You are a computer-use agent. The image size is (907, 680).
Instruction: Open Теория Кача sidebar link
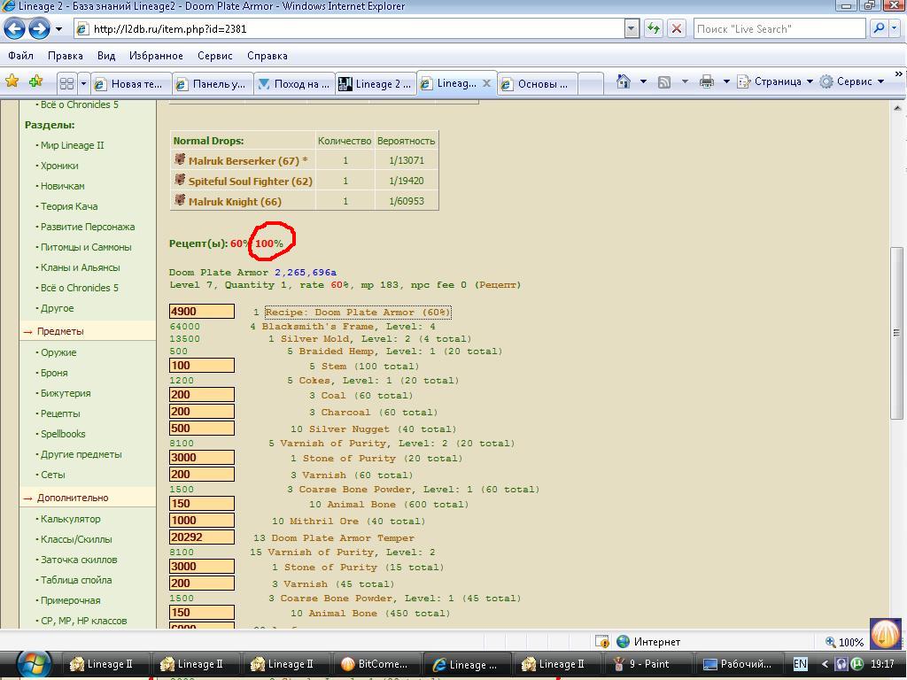point(69,206)
